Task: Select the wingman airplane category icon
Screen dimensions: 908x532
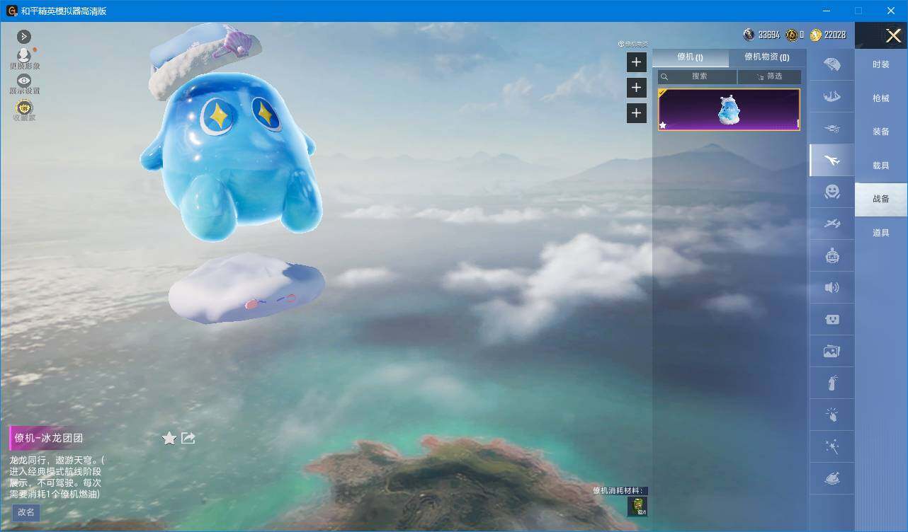Action: (832, 161)
